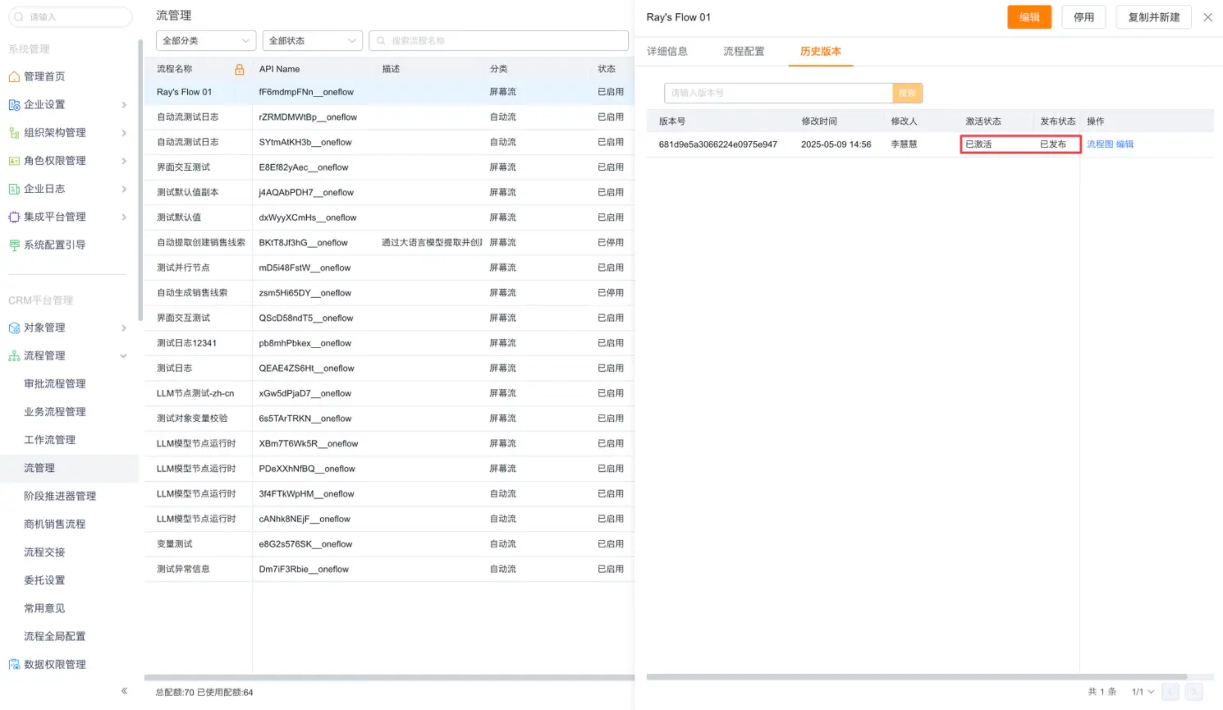Expand the 对象管理 submenu arrow

click(124, 328)
